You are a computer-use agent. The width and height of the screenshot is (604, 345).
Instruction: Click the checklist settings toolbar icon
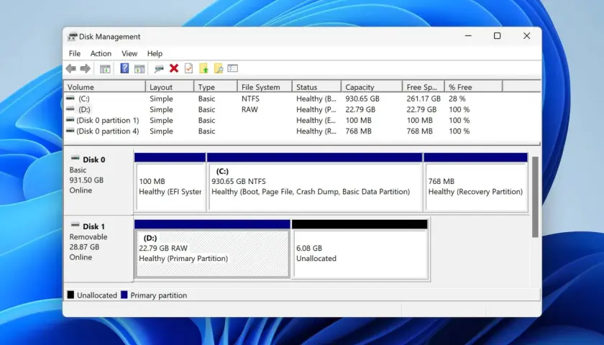[x=233, y=68]
